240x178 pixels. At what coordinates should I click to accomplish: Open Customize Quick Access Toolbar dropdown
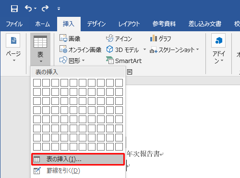(59, 9)
